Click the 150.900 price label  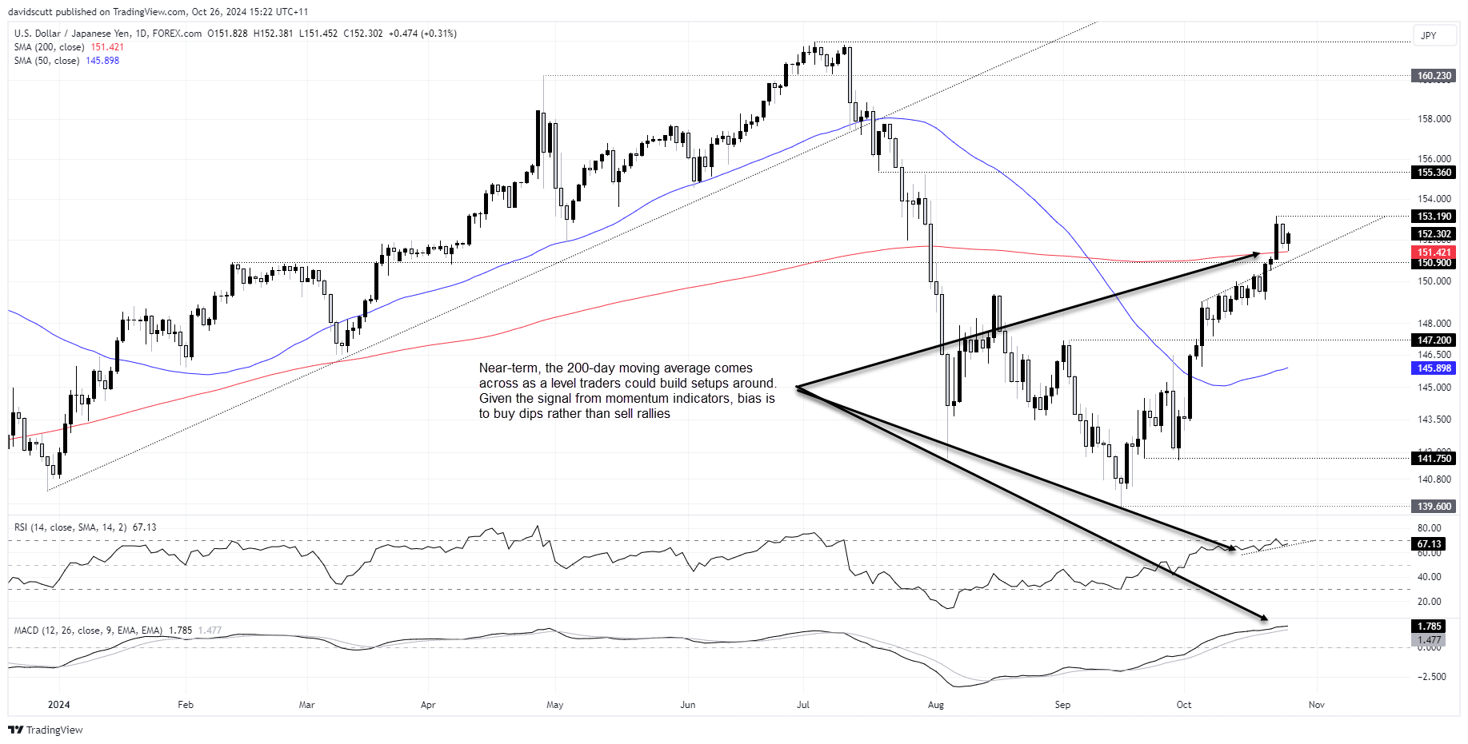pyautogui.click(x=1434, y=263)
